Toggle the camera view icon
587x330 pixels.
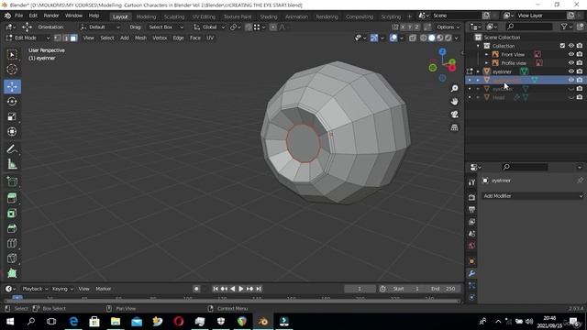[454, 115]
